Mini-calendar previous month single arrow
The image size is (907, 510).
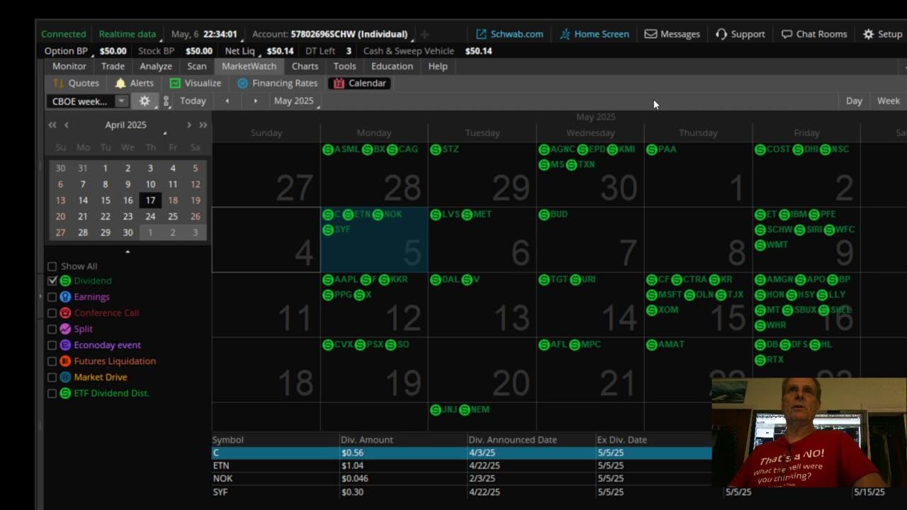pos(67,125)
